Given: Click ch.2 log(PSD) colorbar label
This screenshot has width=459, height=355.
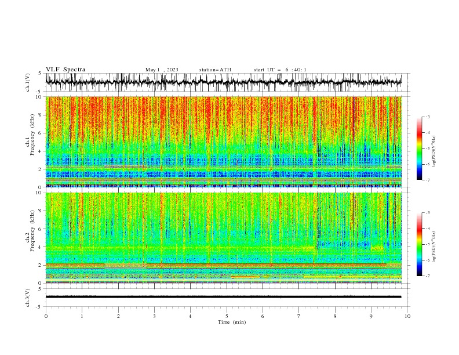Looking at the screenshot, I should pos(434,247).
